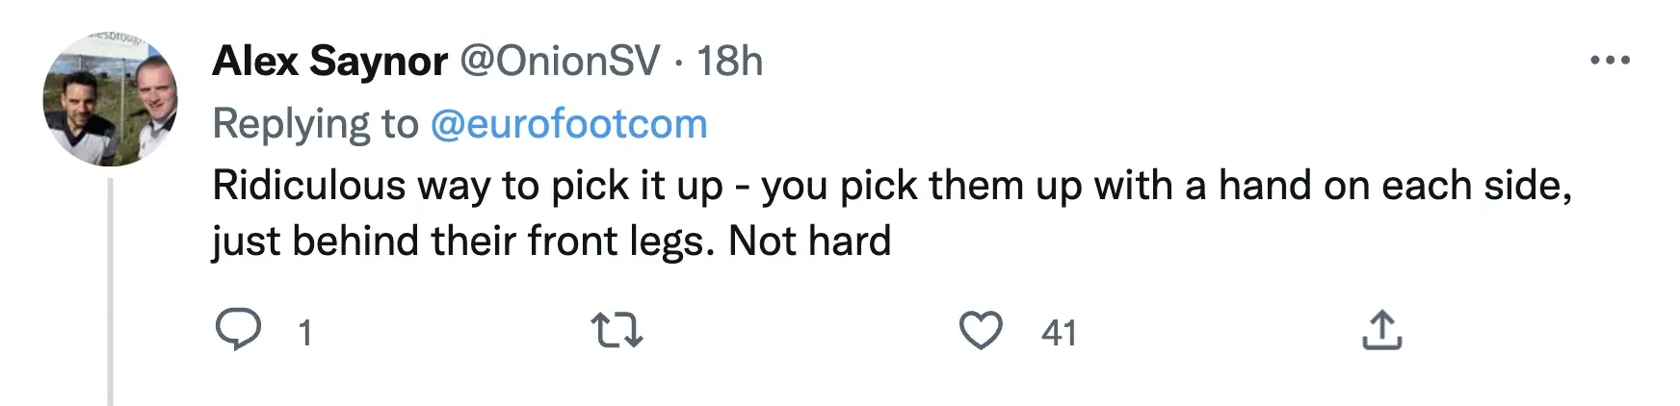Click the 41 likes count
Viewport: 1680px width, 406px height.
1059,333
